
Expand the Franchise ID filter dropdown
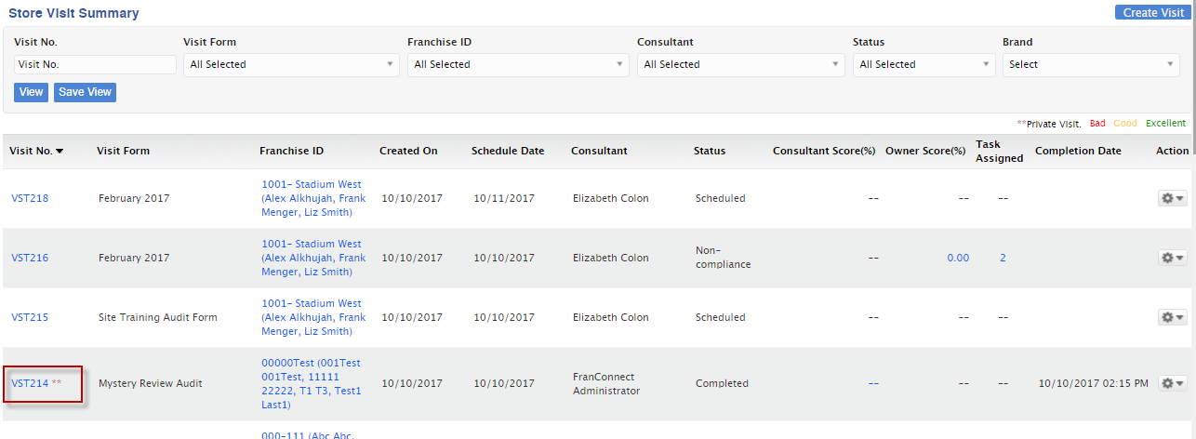click(x=518, y=64)
